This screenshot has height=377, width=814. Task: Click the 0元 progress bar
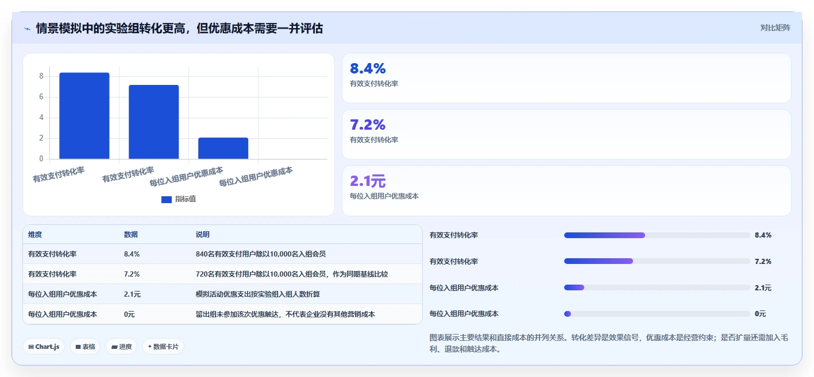[657, 314]
